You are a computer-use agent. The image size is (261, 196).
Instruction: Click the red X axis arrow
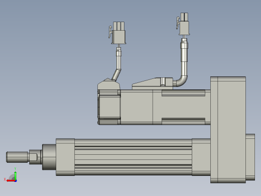pyautogui.click(x=11, y=181)
